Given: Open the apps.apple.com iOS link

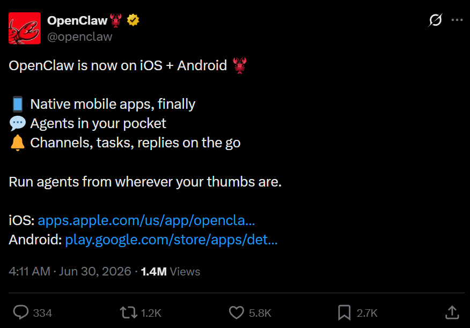Looking at the screenshot, I should [146, 220].
